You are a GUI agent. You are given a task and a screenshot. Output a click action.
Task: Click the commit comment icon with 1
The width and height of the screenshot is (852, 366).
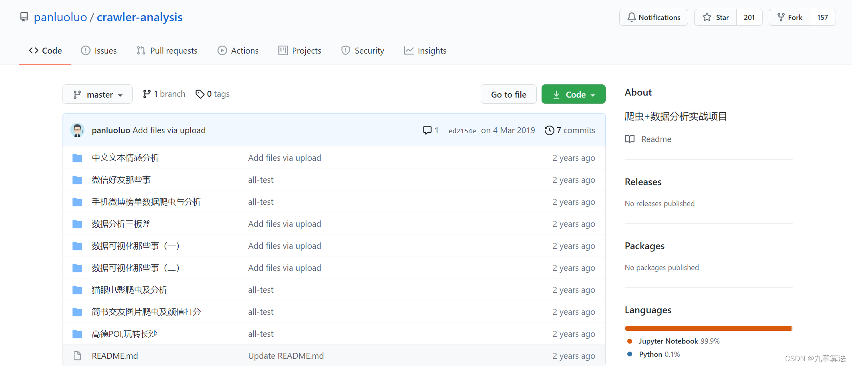click(431, 130)
